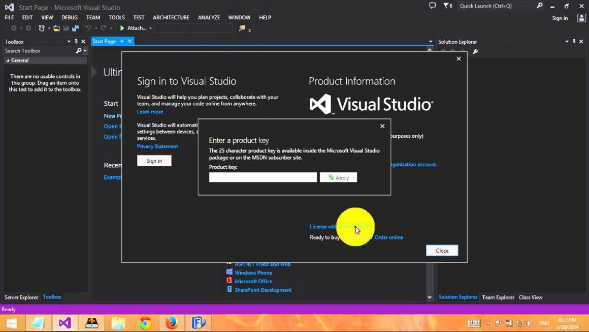Switch to the Team Explorer tab
589x332 pixels.
pyautogui.click(x=498, y=297)
